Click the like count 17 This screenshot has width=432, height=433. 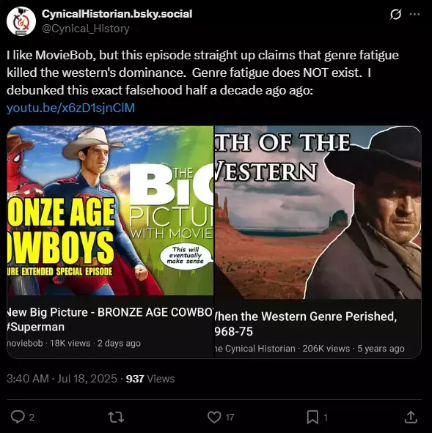click(230, 418)
